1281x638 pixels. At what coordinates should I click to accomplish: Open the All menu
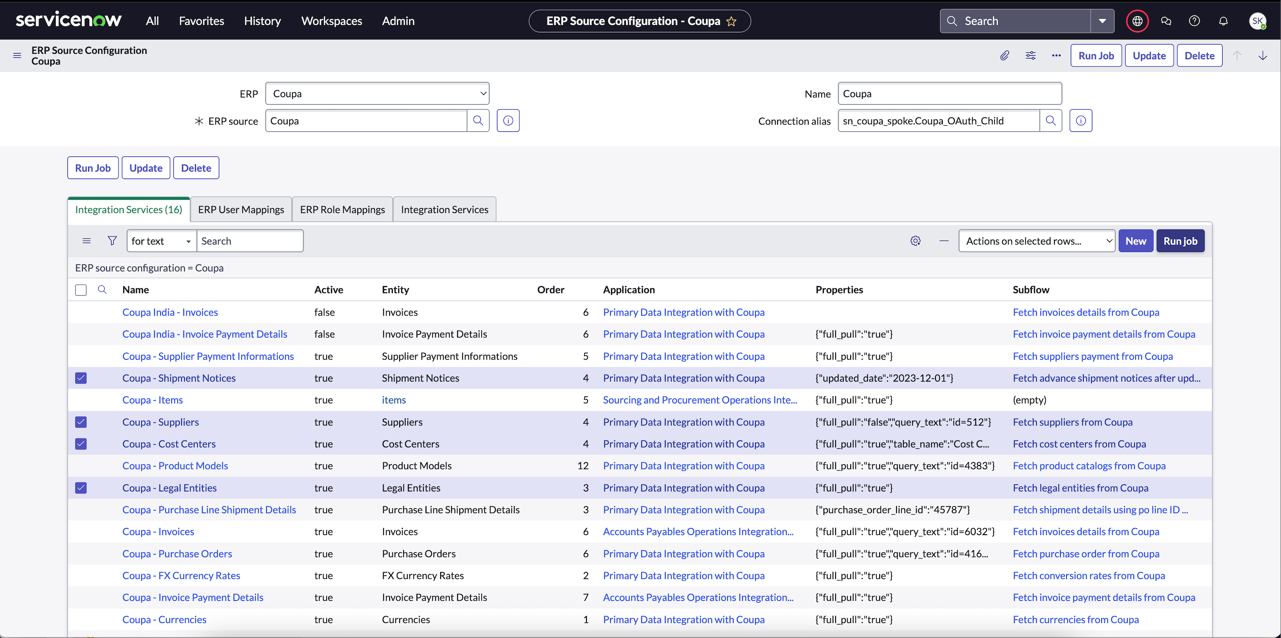click(x=152, y=21)
